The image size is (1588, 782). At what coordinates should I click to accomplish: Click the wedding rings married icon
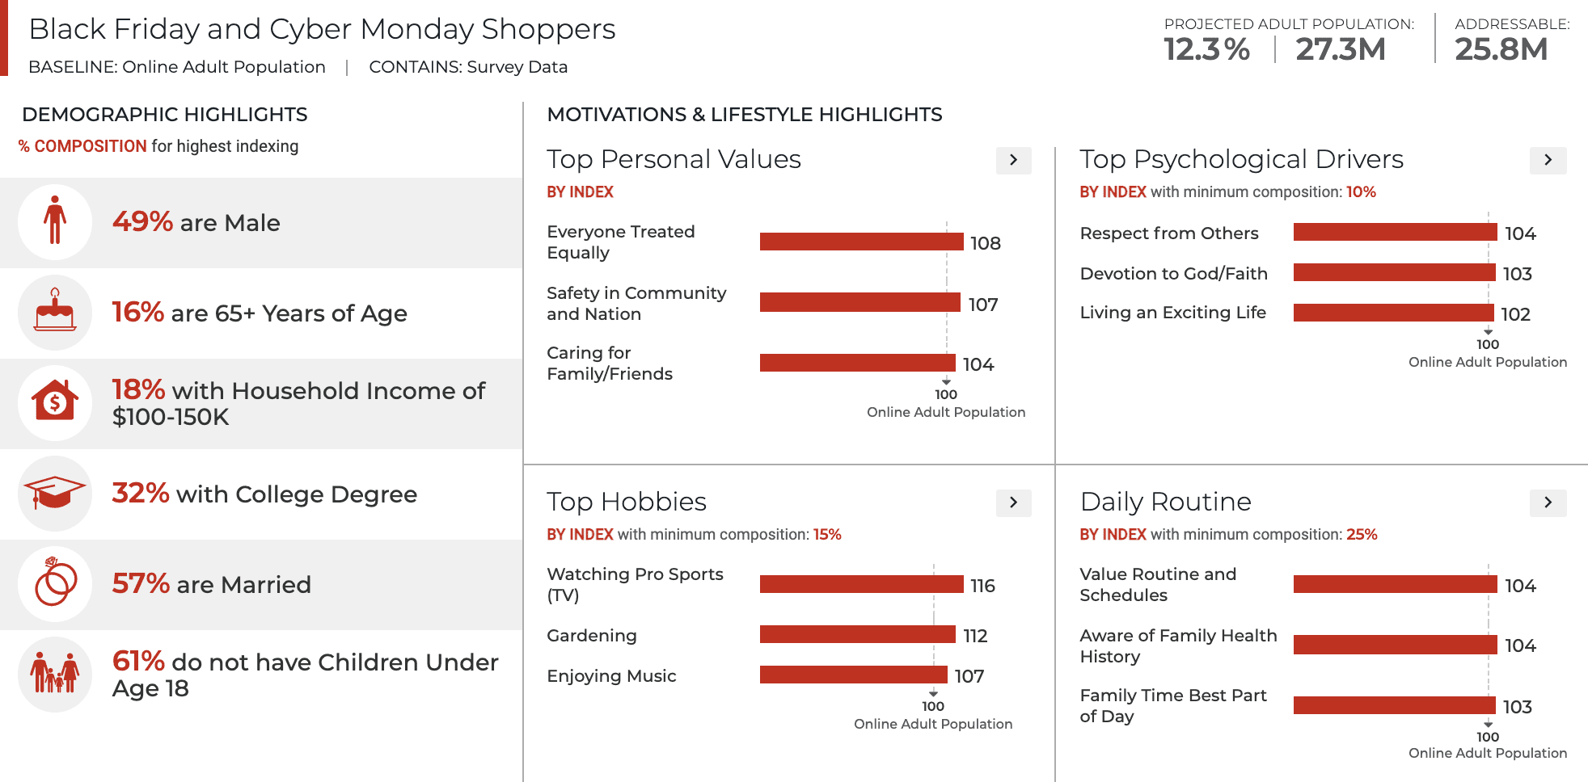[x=55, y=583]
